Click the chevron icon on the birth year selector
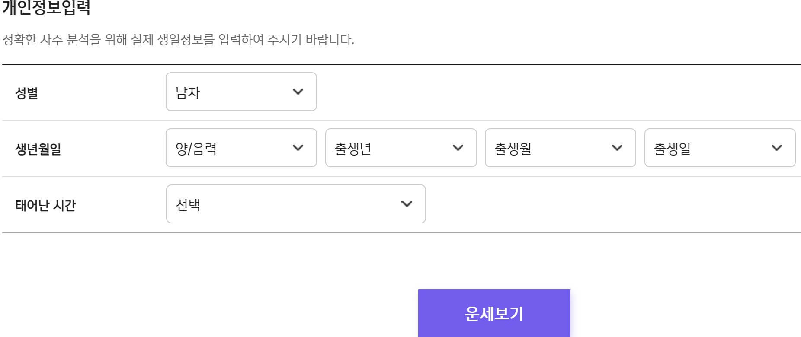 [x=457, y=148]
